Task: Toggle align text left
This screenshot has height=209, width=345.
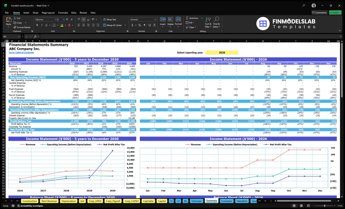Action: point(79,25)
